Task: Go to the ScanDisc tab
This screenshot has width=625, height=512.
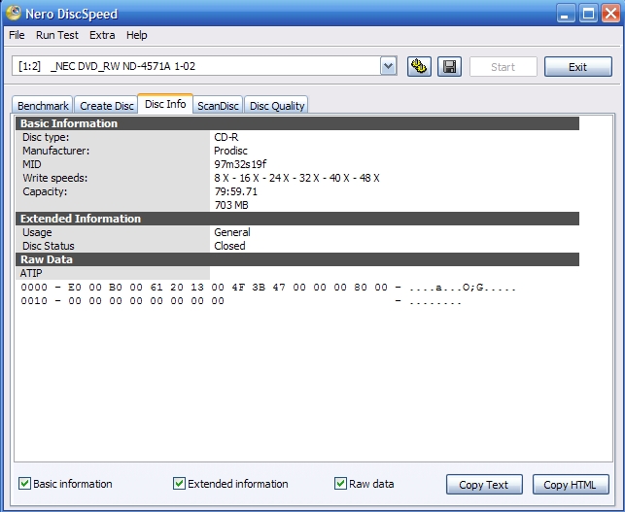Action: click(218, 106)
